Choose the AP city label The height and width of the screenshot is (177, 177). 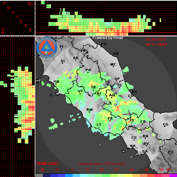tap(117, 79)
